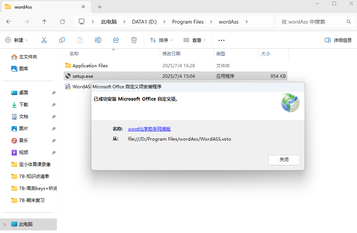Viewport: 357px width, 233px height.
Task: Open 文档 documents in the sidebar
Action: click(x=19, y=117)
